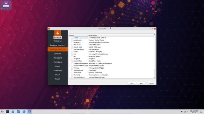Expand the Git group arrow

point(70,56)
